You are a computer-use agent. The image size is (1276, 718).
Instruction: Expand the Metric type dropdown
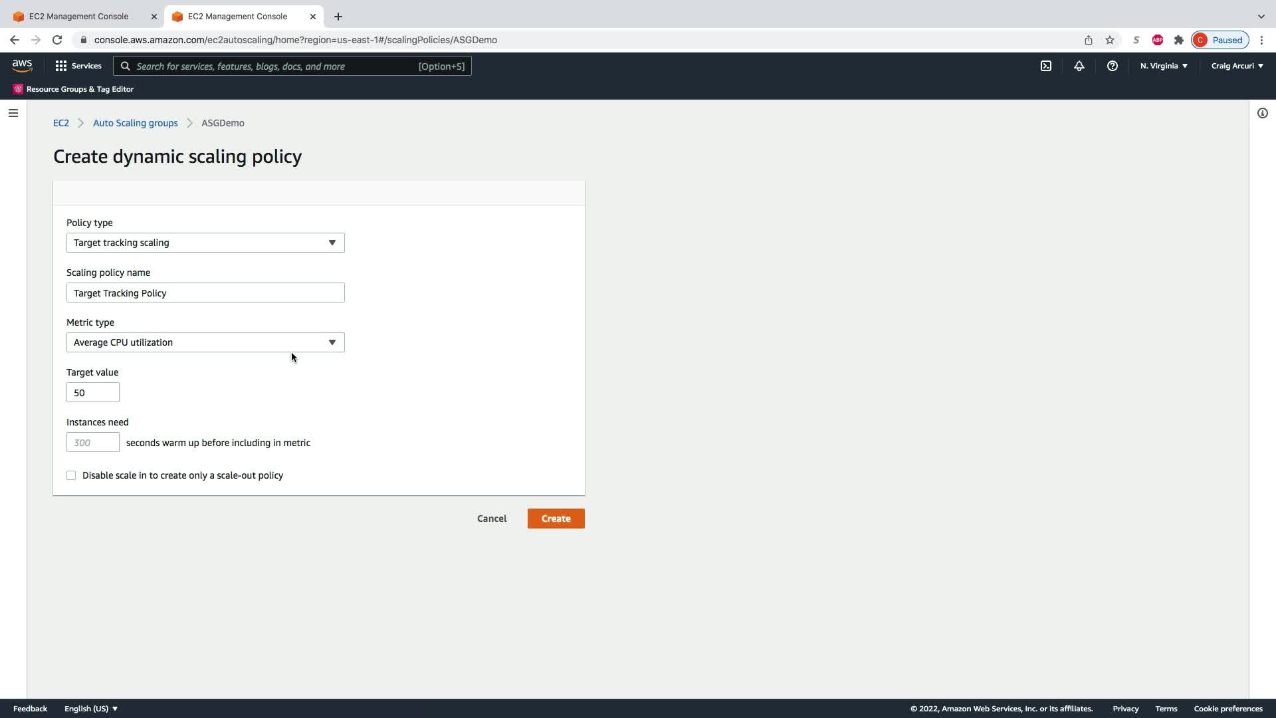point(205,342)
